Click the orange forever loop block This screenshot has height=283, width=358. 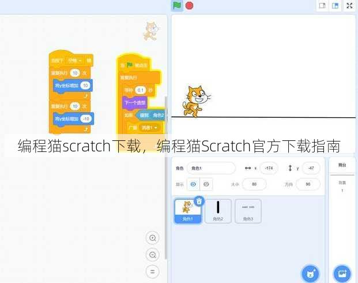point(140,78)
